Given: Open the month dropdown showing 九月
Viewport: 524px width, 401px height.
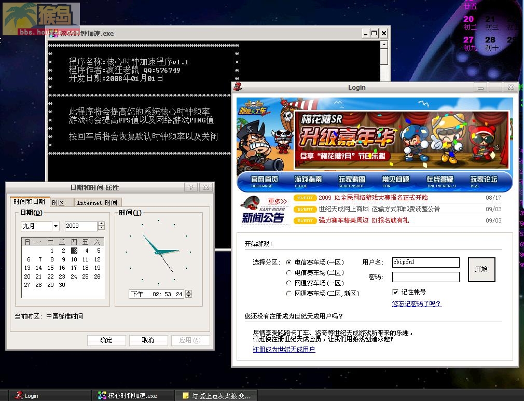Looking at the screenshot, I should tap(56, 226).
